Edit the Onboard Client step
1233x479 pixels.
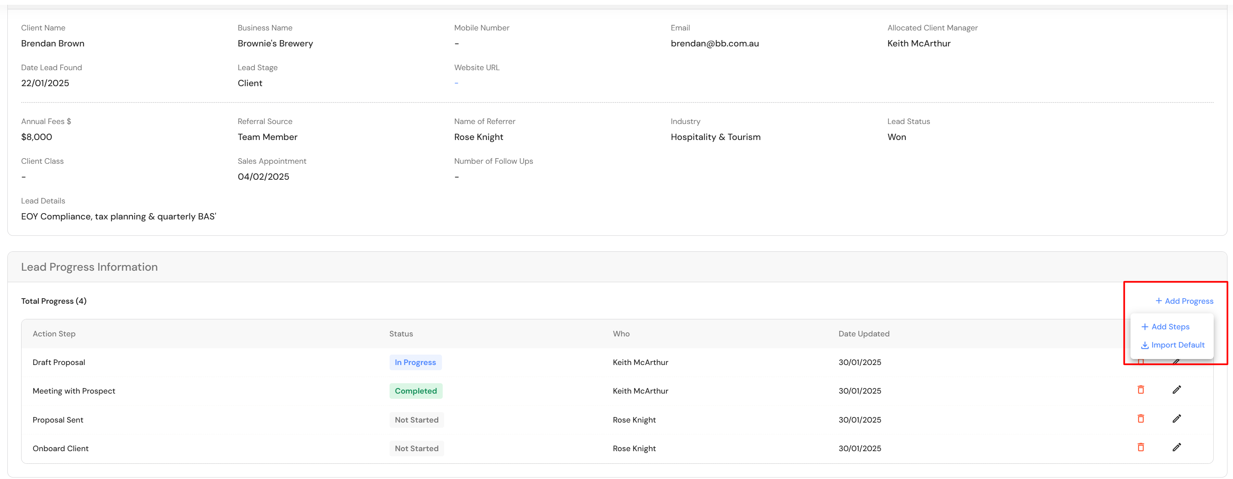tap(1177, 447)
